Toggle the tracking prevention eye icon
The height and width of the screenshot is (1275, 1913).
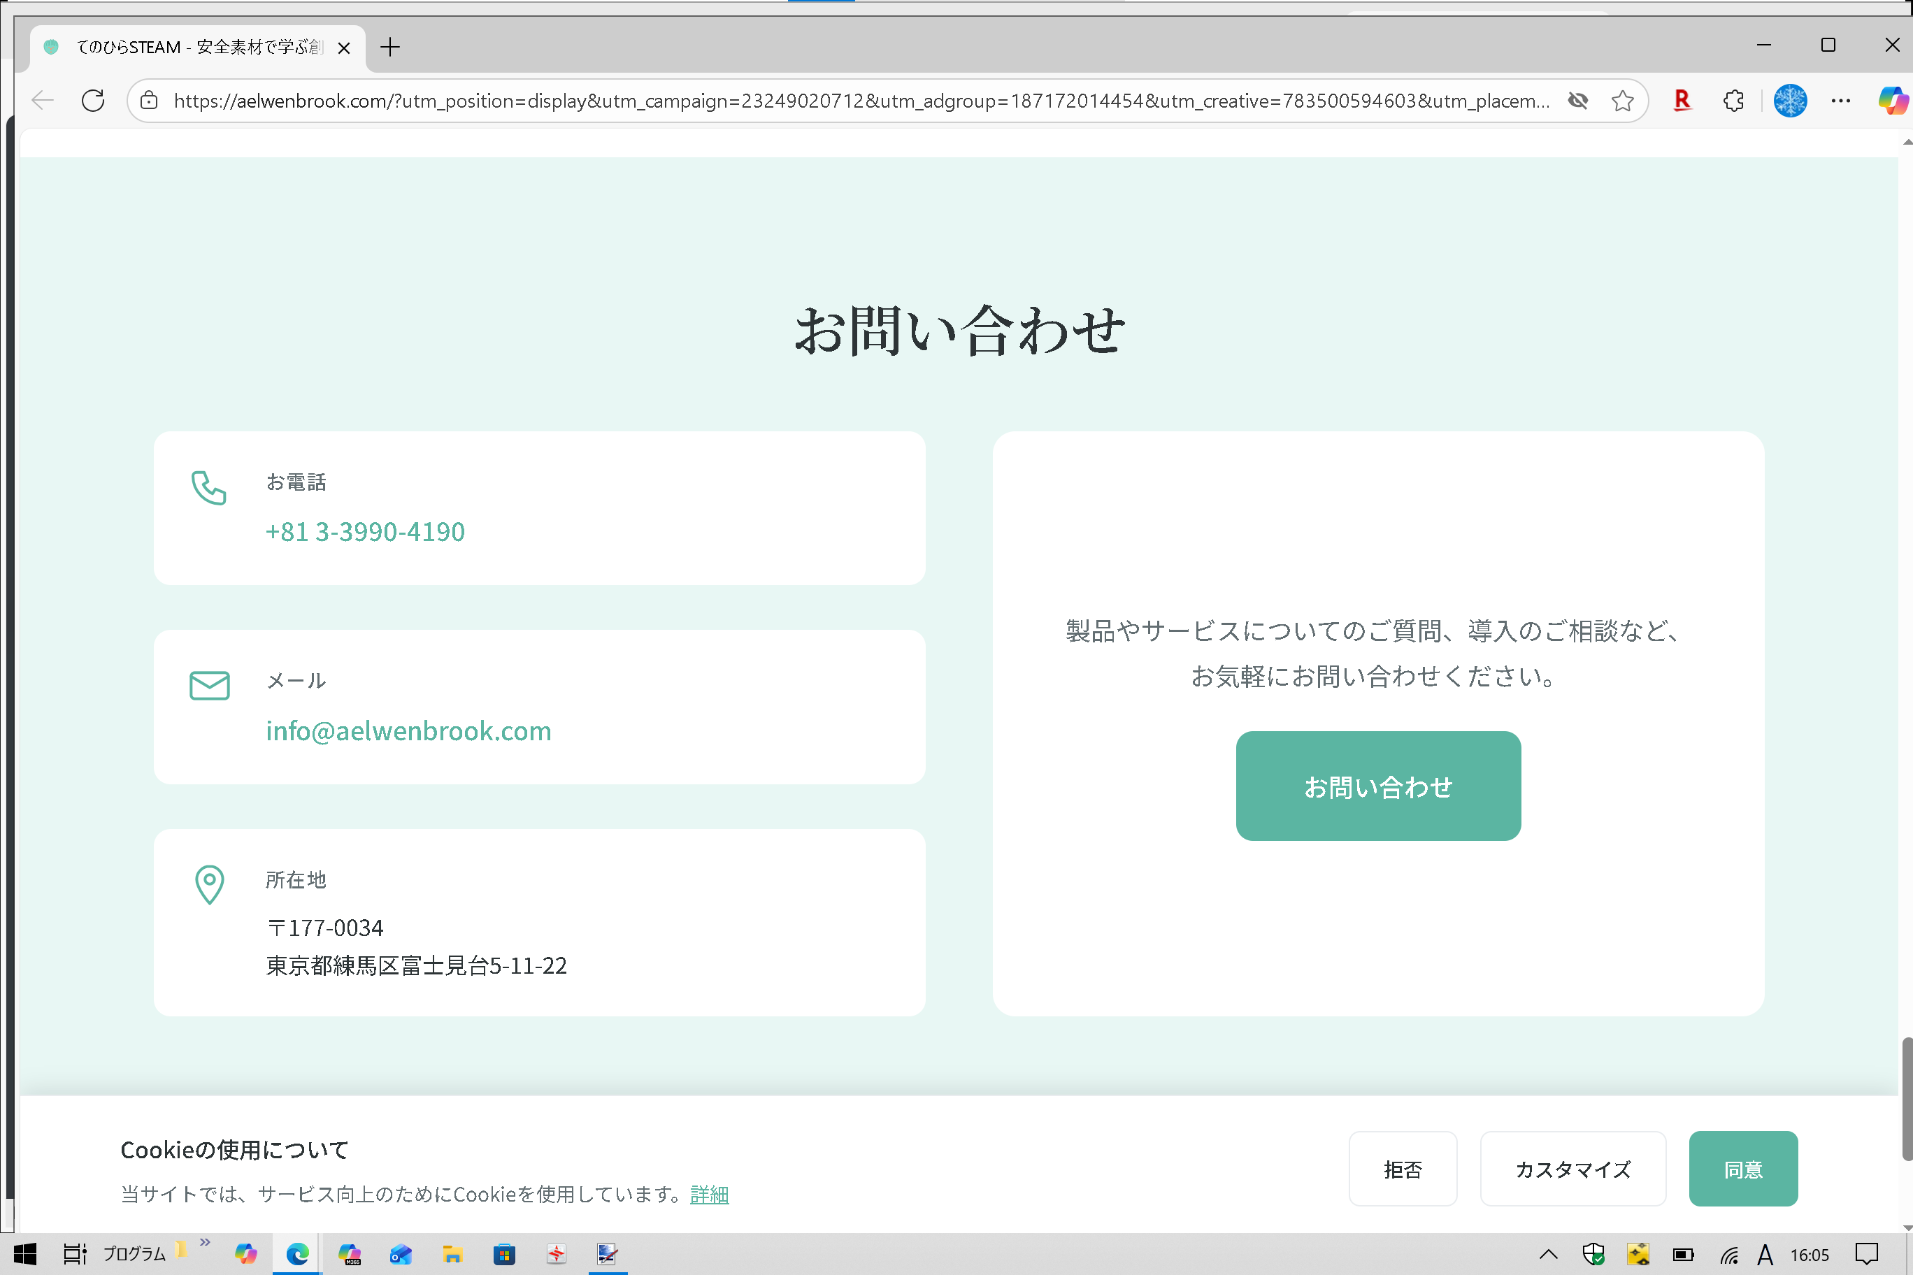click(x=1578, y=101)
